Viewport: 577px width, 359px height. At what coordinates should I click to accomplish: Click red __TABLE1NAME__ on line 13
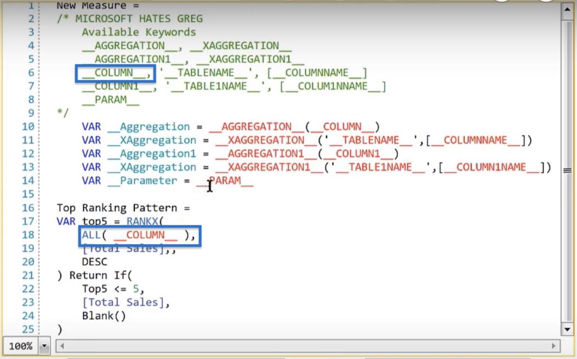point(380,167)
